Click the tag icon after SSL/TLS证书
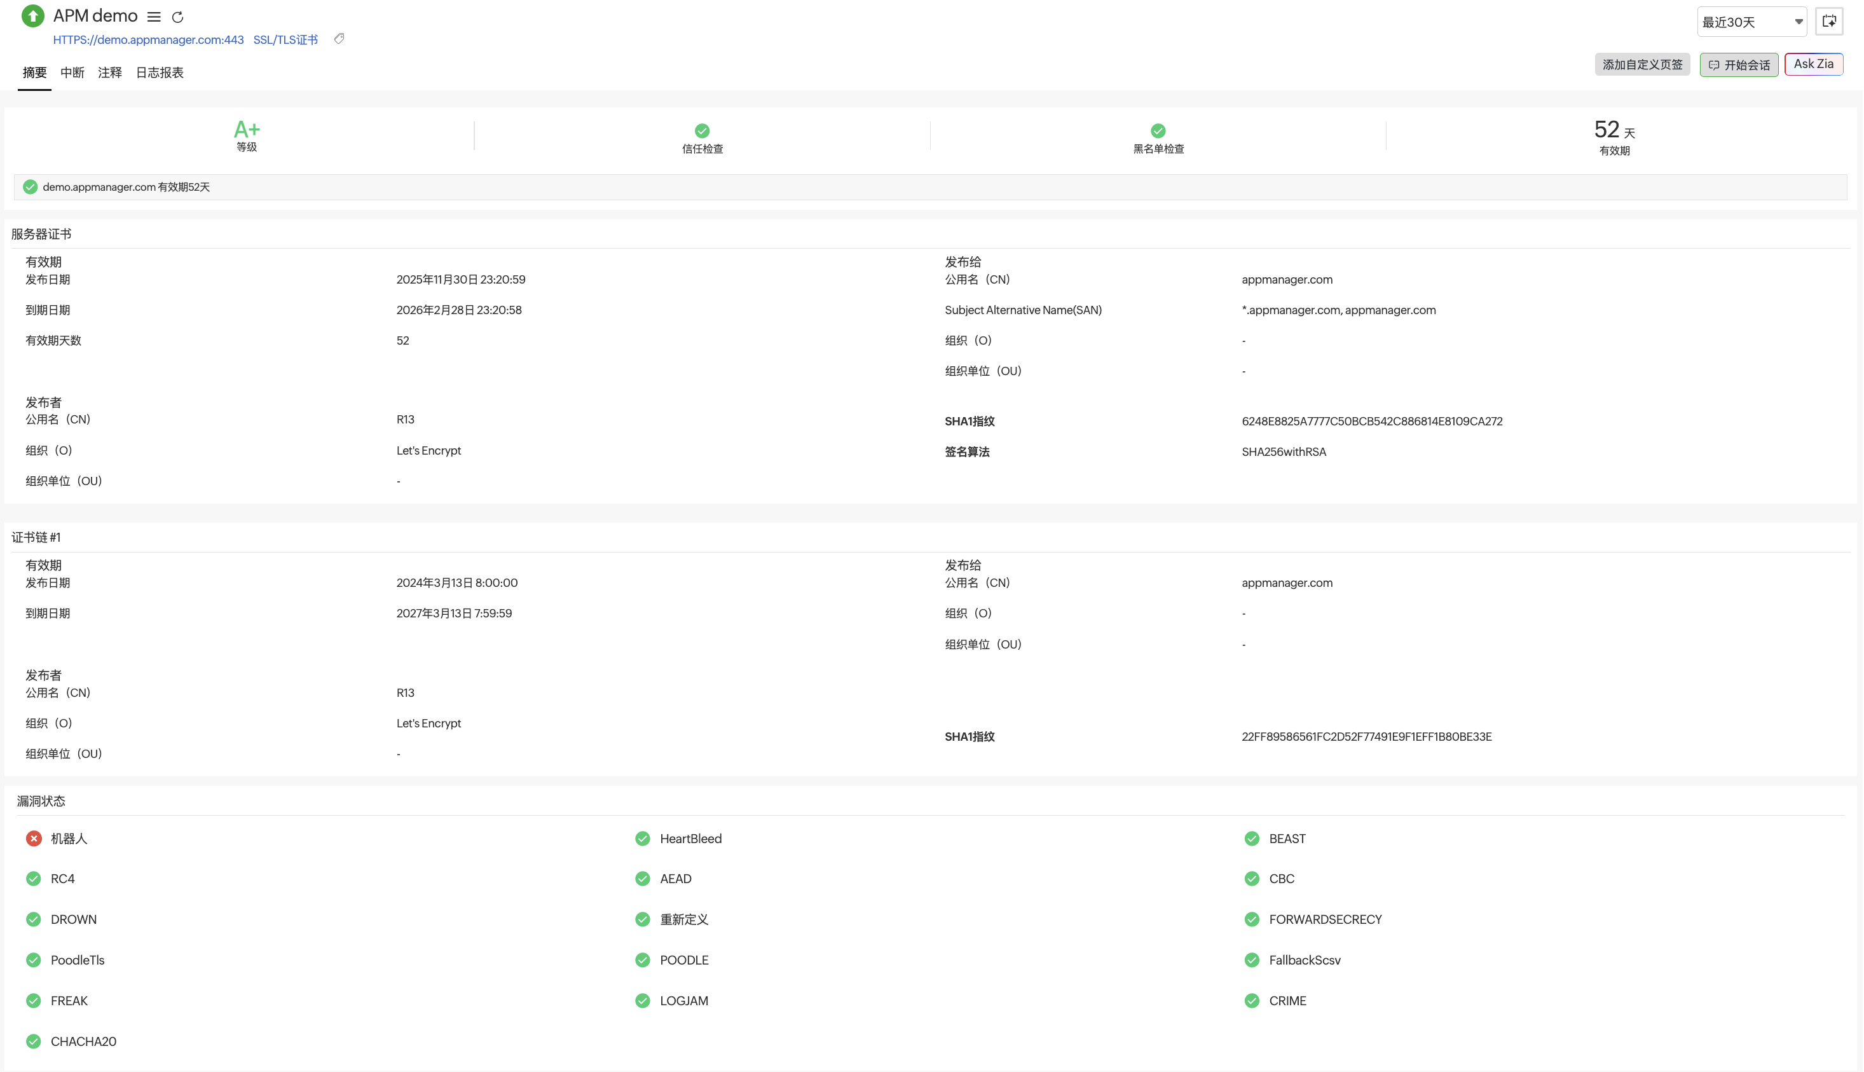Image resolution: width=1864 pixels, height=1072 pixels. (x=339, y=39)
